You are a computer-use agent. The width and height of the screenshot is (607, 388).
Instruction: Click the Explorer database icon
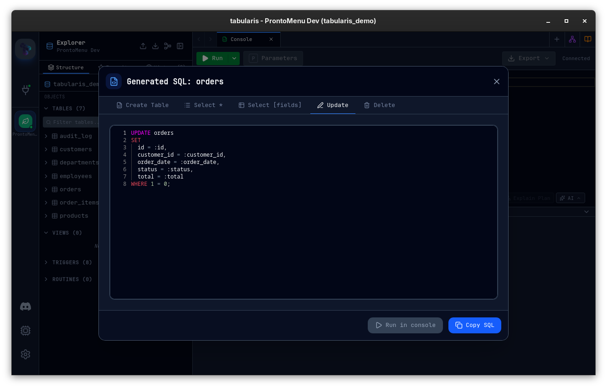click(50, 46)
